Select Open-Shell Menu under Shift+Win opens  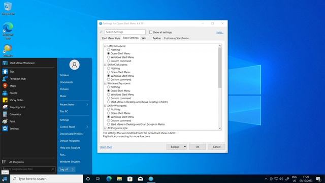108,113
